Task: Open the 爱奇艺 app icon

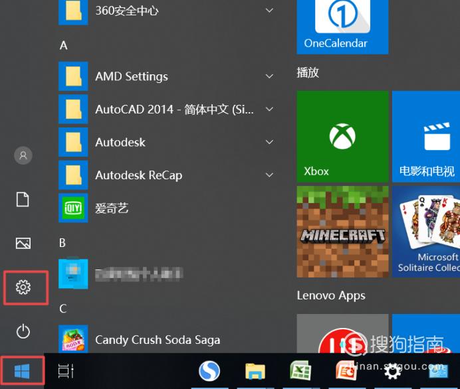Action: pyautogui.click(x=73, y=208)
